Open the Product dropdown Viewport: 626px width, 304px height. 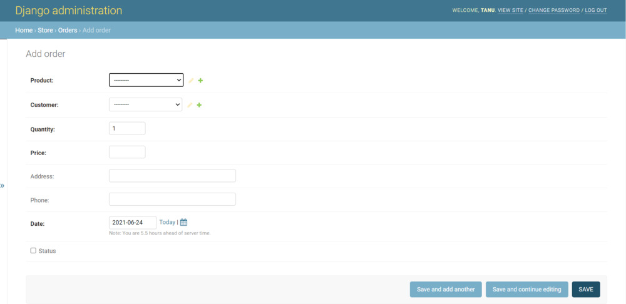(x=146, y=80)
